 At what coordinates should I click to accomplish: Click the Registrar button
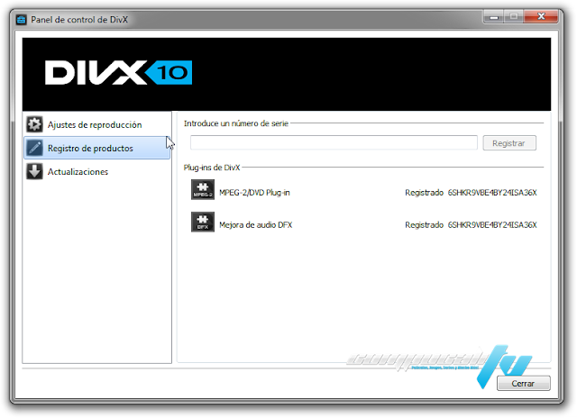[x=509, y=143]
